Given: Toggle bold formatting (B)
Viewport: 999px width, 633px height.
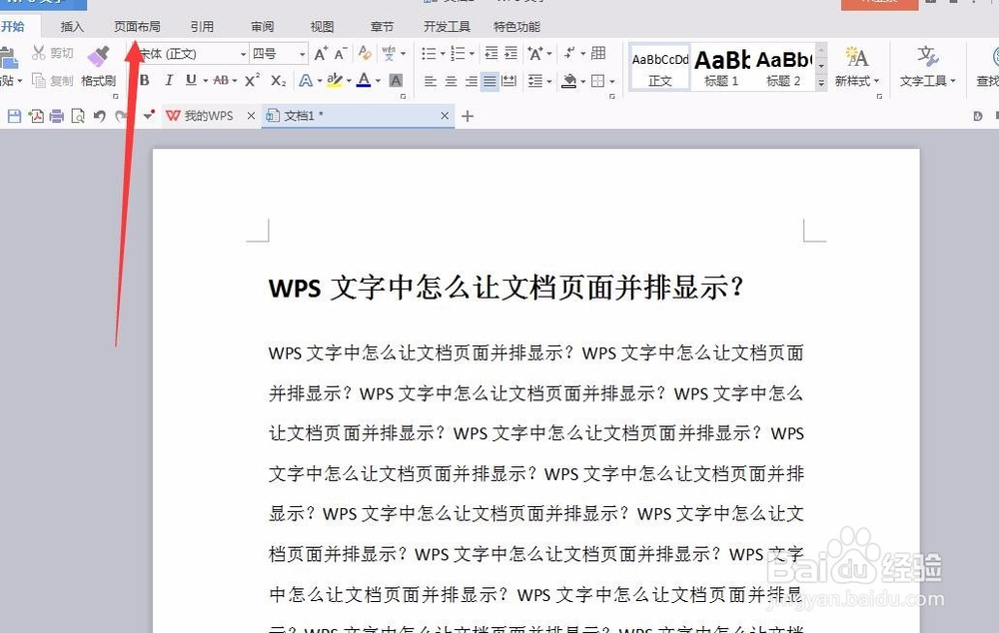Looking at the screenshot, I should [145, 80].
